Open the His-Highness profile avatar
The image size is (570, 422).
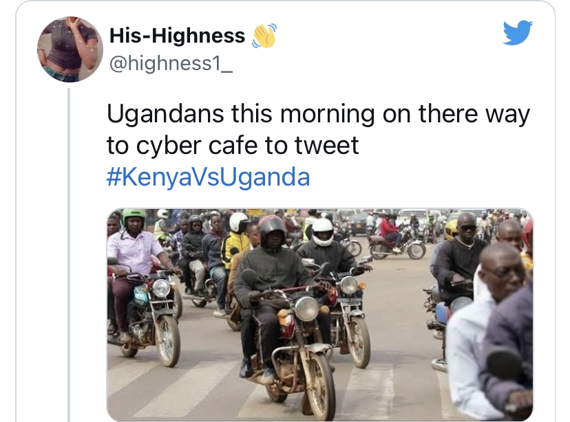[70, 49]
